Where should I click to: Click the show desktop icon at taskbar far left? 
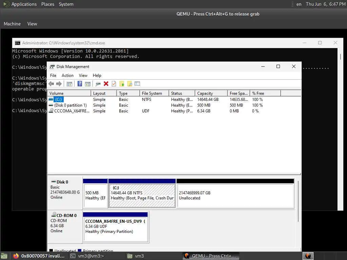tap(4, 256)
